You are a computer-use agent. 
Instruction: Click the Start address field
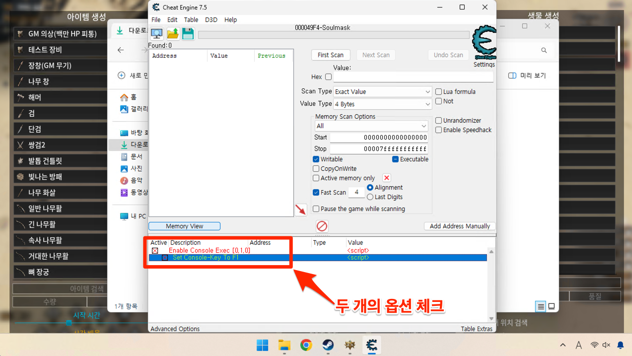click(379, 138)
